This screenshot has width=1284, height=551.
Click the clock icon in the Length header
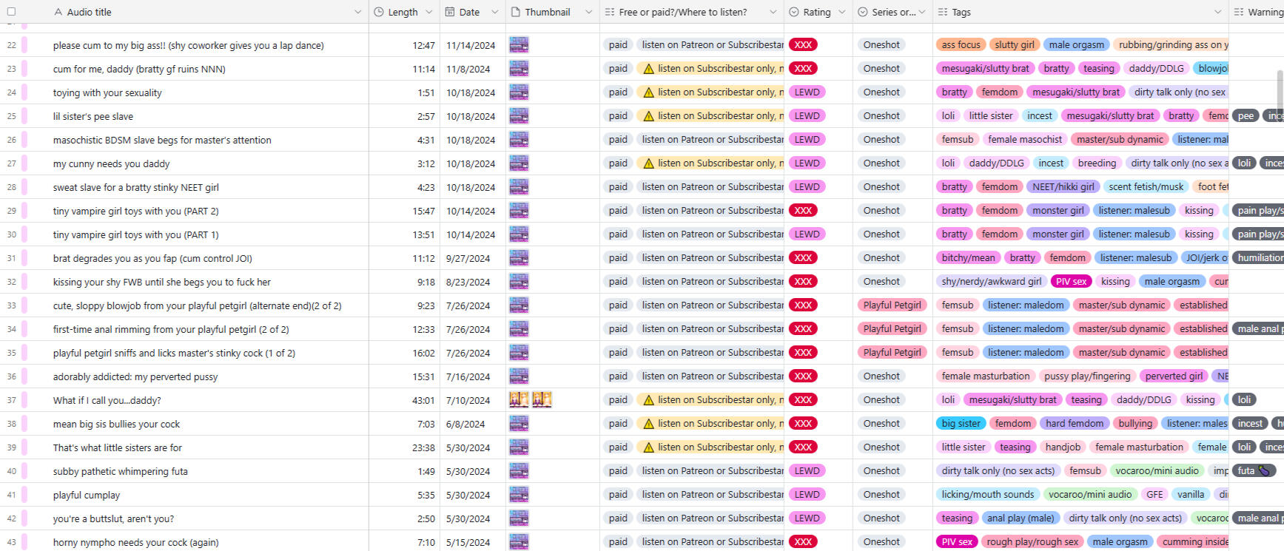379,12
